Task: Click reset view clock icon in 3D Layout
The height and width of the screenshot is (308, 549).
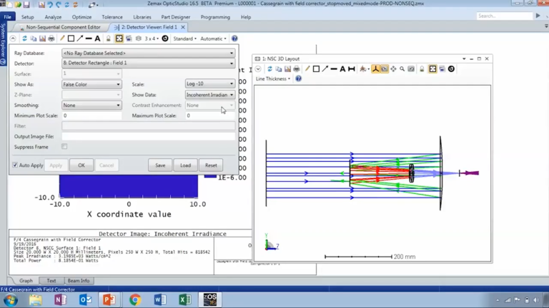Action: [451, 68]
